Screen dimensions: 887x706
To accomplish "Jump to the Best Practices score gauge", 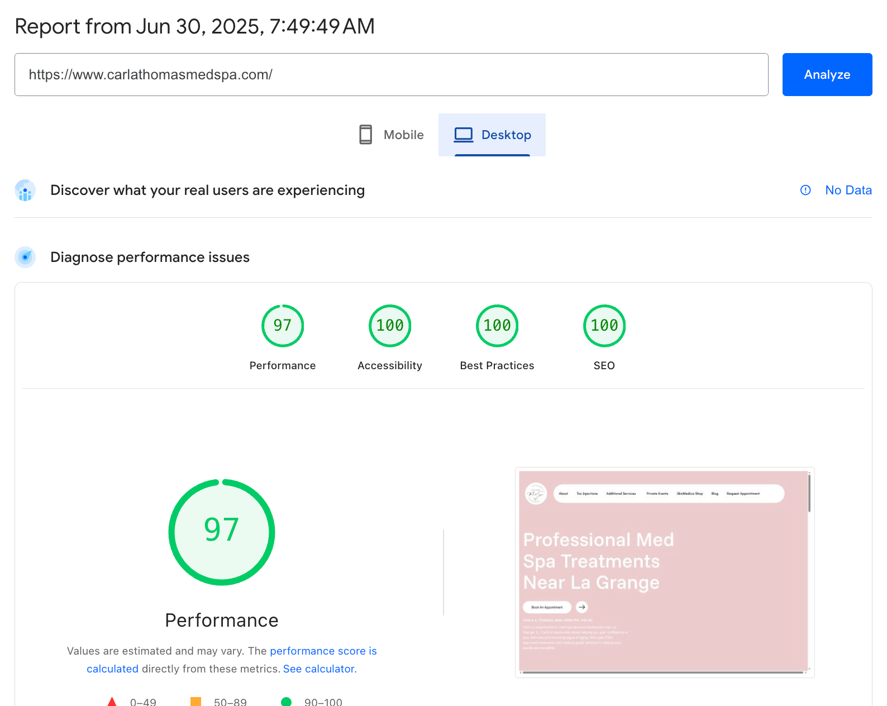I will 497,326.
